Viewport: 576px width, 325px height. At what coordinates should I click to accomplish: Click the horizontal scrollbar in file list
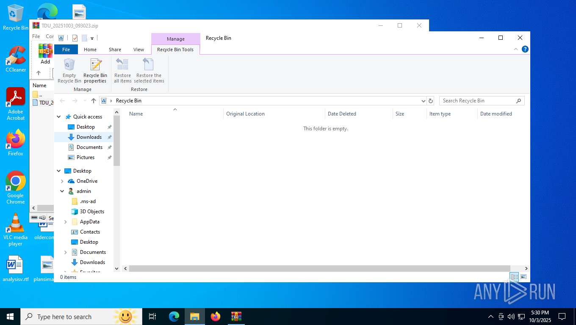click(319, 268)
